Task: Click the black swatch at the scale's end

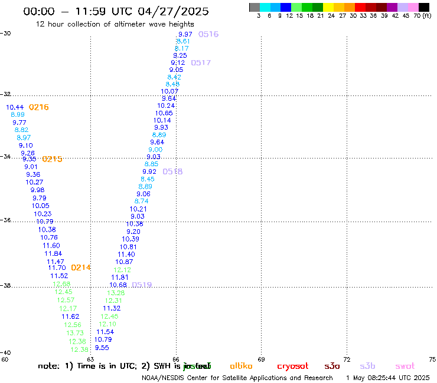Action: pyautogui.click(x=424, y=7)
